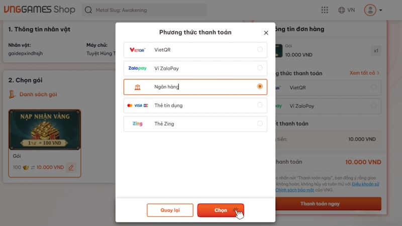
Task: Click the VNGGAMES Shop logo
Action: click(x=39, y=10)
